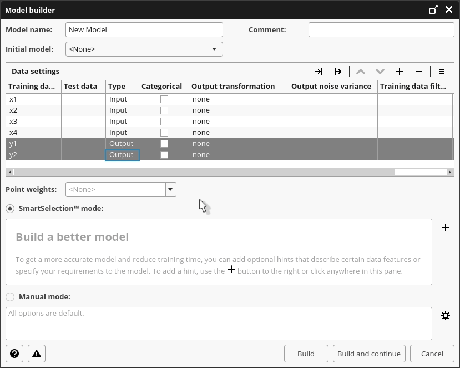Click the Build and continue button
The image size is (460, 368).
click(369, 354)
